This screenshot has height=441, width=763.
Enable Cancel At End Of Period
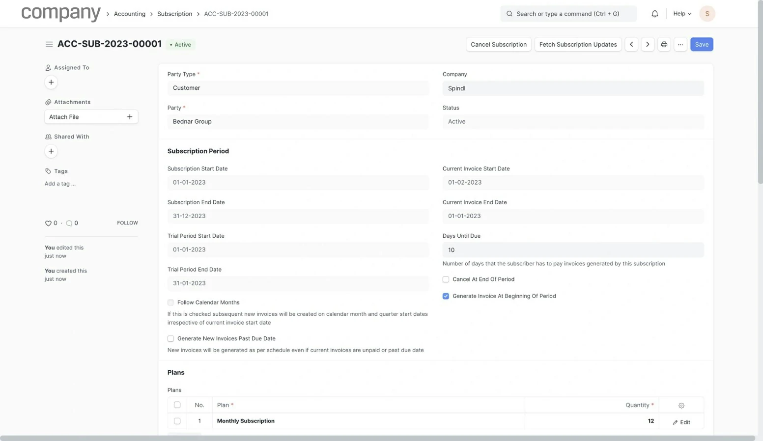[x=446, y=279]
